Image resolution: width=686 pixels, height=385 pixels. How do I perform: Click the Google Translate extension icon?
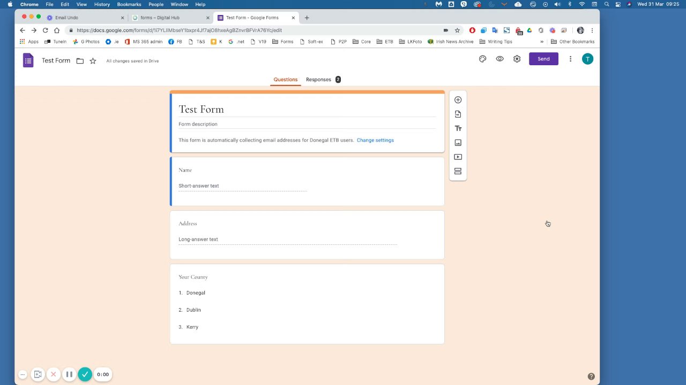click(495, 30)
